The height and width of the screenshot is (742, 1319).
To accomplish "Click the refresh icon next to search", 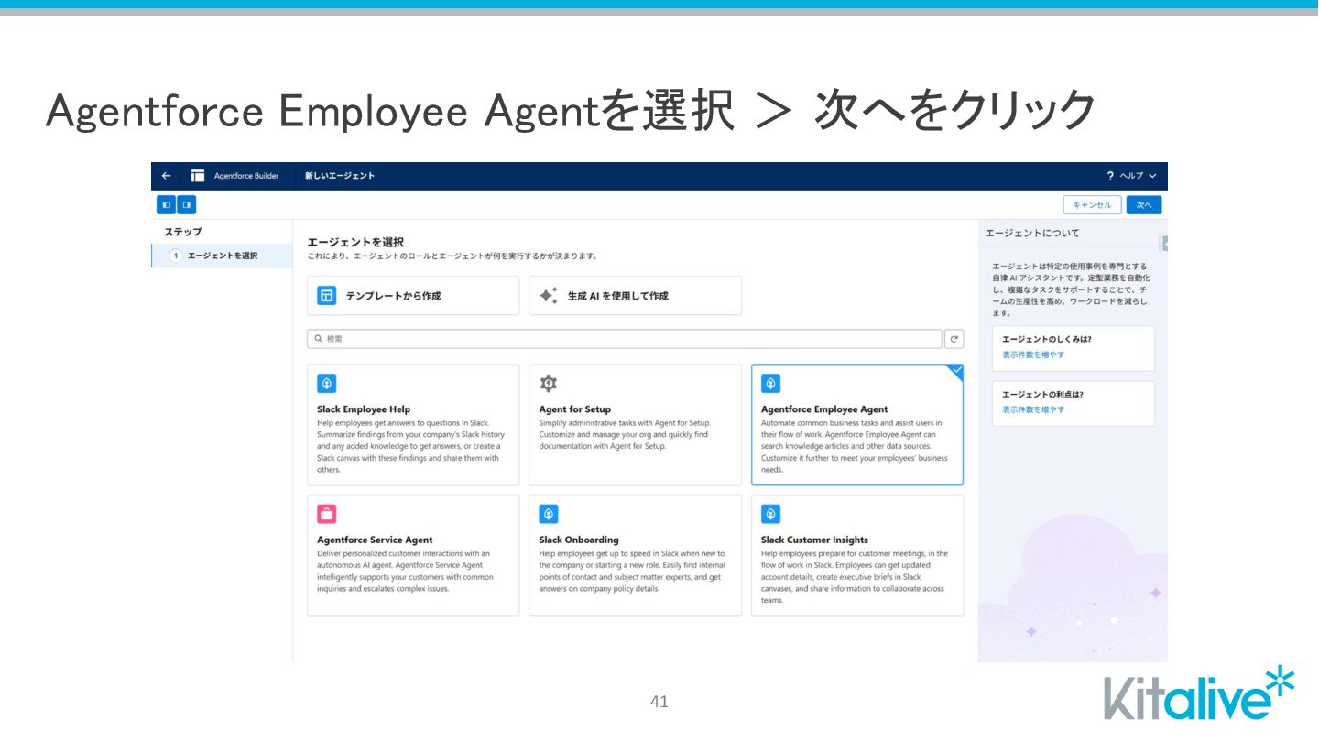I will (x=954, y=339).
